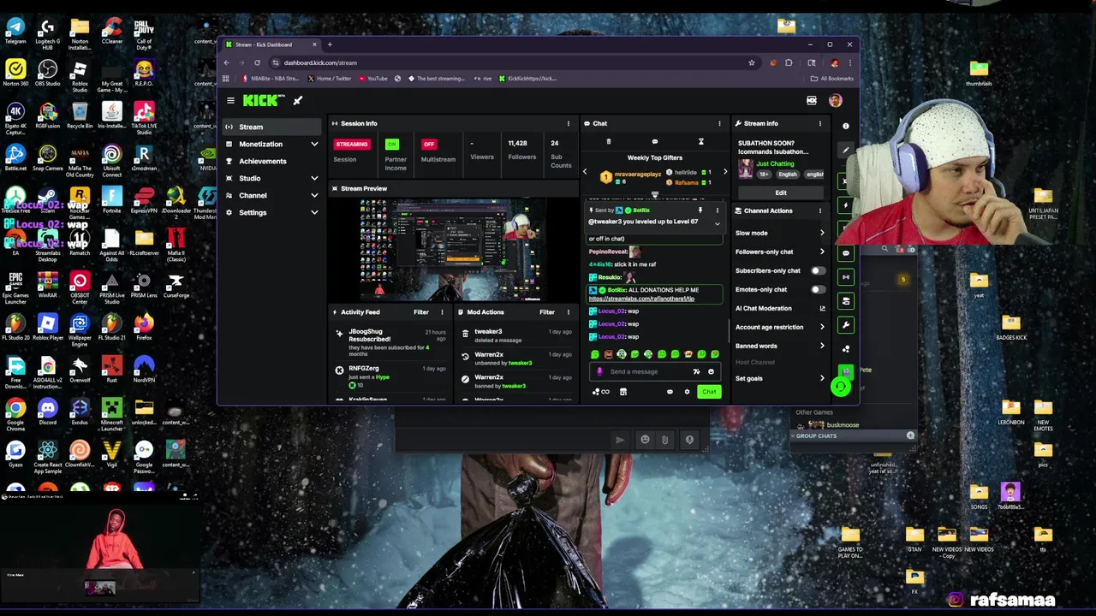Click the Edit button under Stream info

pyautogui.click(x=781, y=193)
